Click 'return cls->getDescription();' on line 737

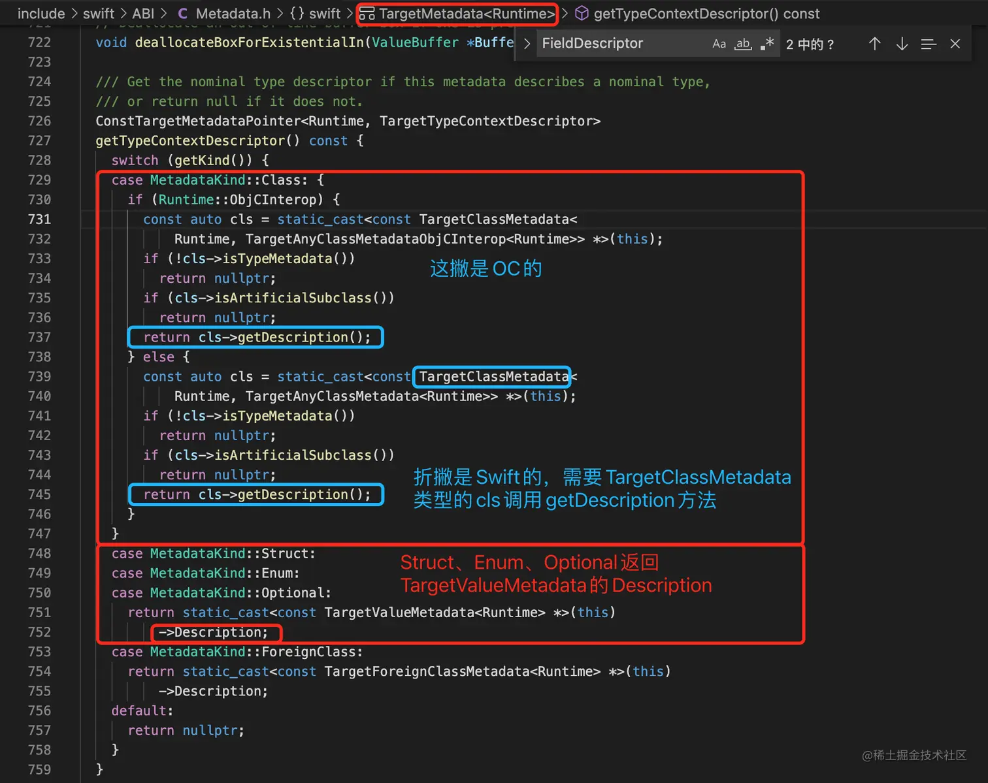pyautogui.click(x=257, y=337)
